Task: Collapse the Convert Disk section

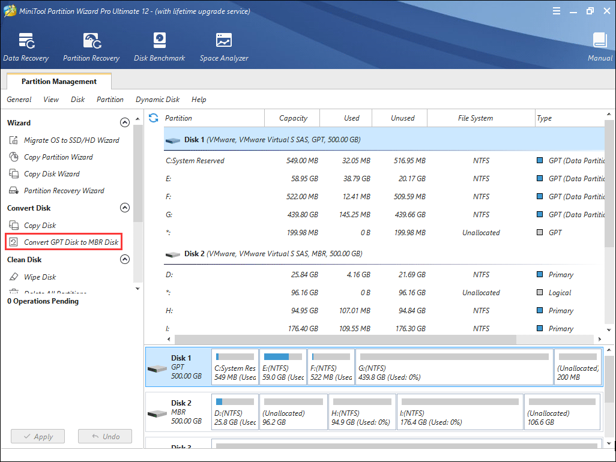Action: tap(124, 208)
